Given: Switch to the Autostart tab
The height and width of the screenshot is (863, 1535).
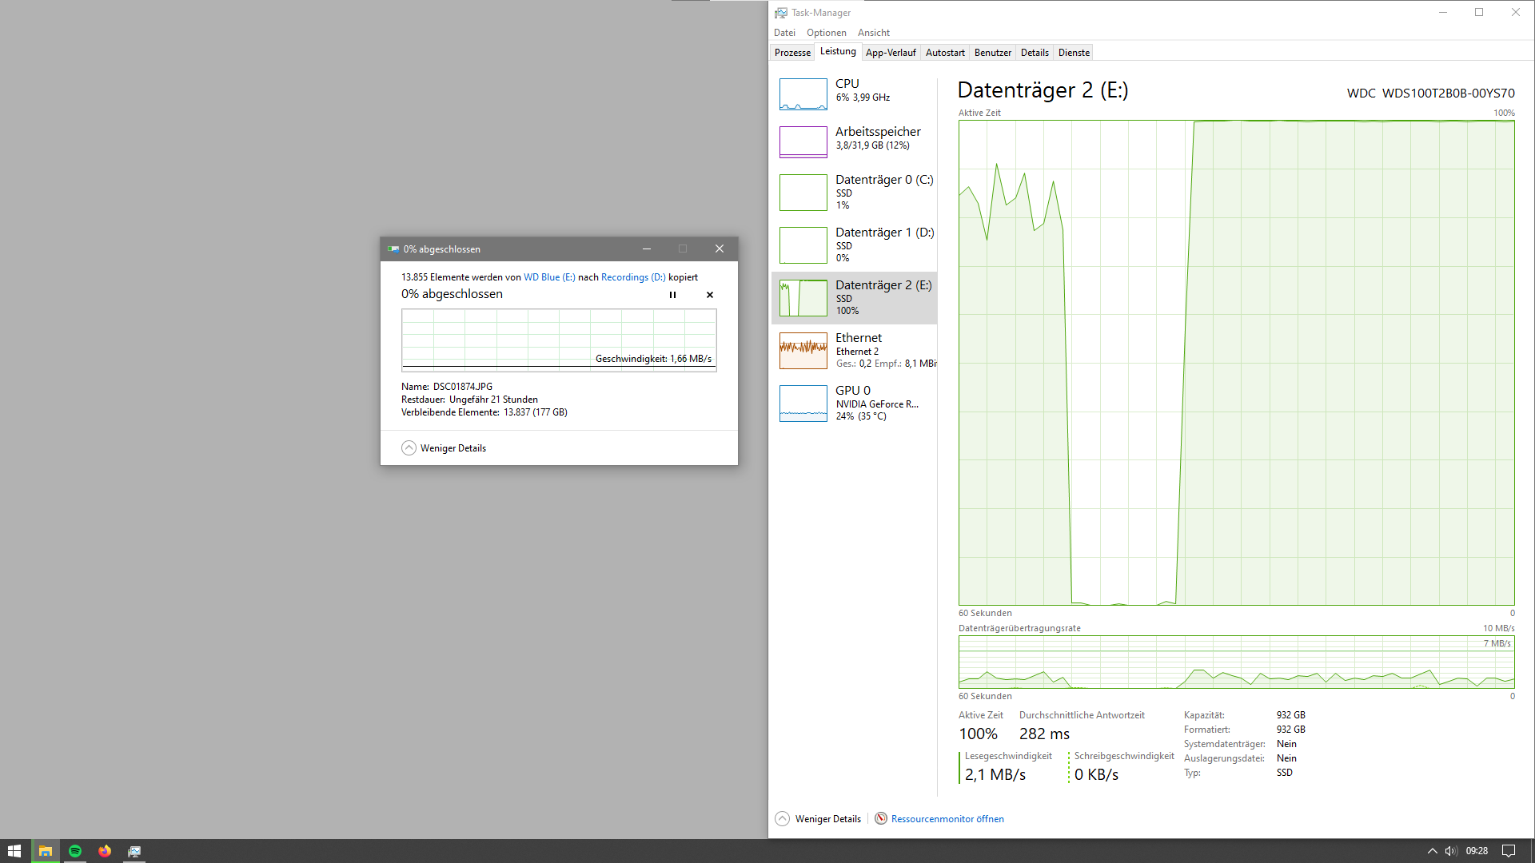Looking at the screenshot, I should click(945, 53).
